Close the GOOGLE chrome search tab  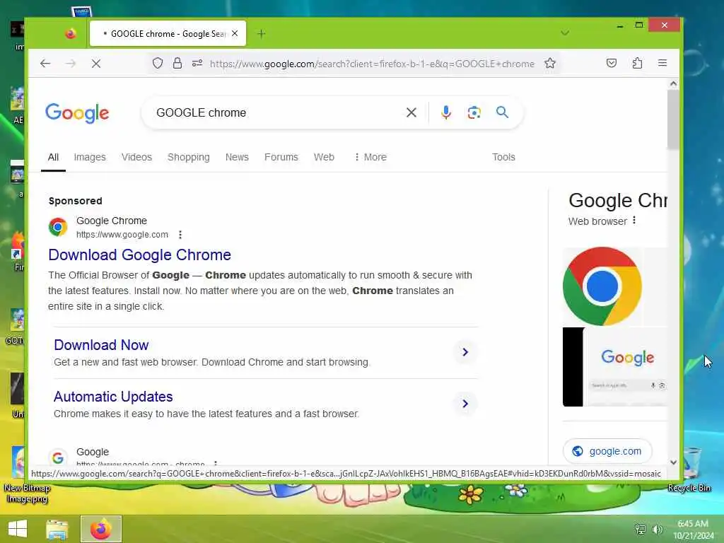(x=235, y=33)
